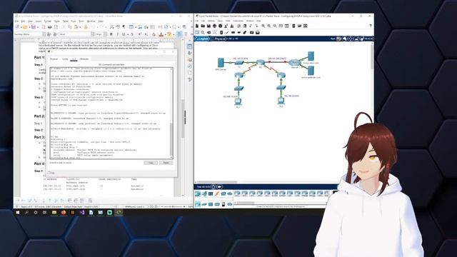
Task: Choose the Resize Shape tool in Packet Tracer
Action: pyautogui.click(x=215, y=32)
